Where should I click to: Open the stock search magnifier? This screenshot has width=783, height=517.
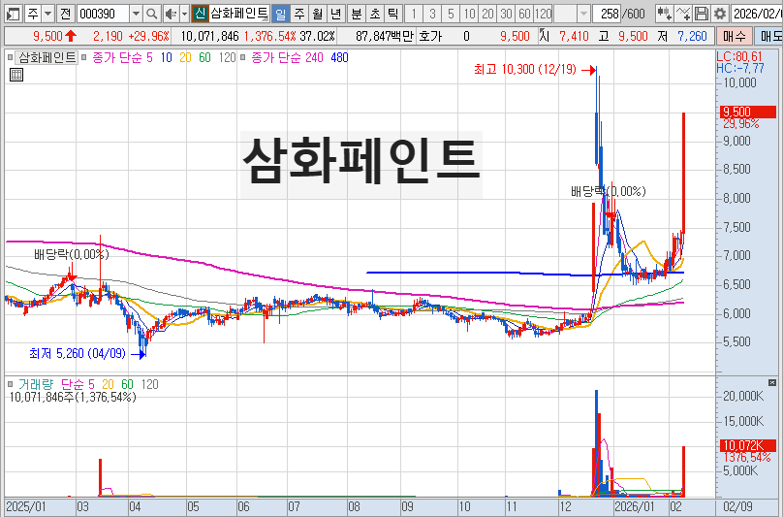click(152, 14)
